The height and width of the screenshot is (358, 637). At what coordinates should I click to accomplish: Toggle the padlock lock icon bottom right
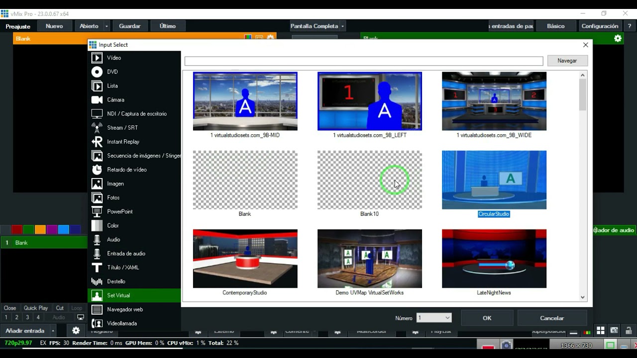coord(629,331)
